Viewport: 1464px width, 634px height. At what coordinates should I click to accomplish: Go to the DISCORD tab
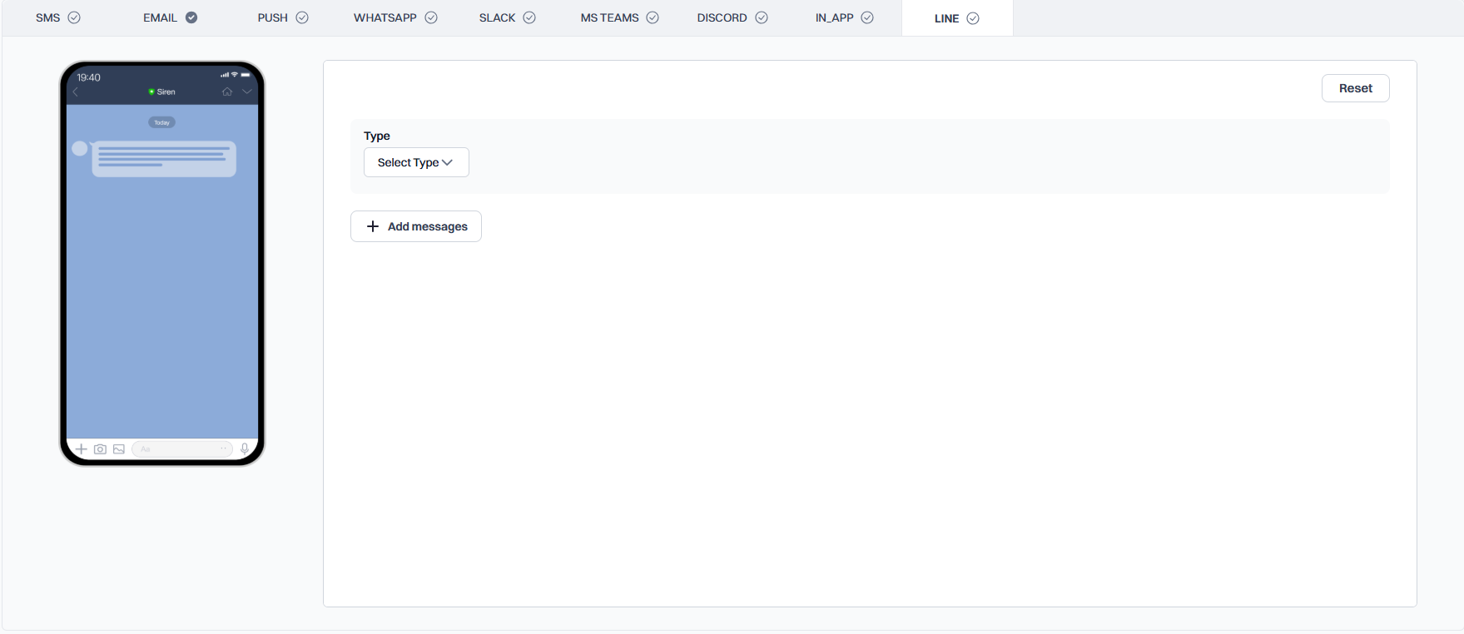(732, 17)
